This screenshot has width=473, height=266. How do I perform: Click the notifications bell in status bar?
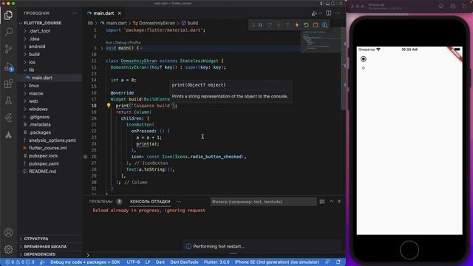[x=338, y=262]
